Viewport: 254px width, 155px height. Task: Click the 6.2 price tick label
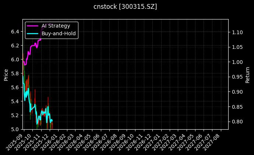[15, 46]
